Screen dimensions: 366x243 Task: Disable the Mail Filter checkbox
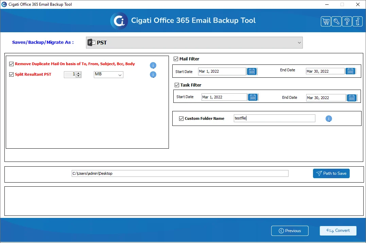point(176,59)
